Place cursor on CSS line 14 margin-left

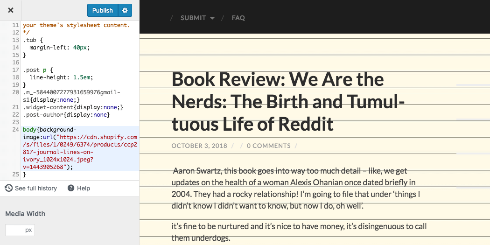(59, 48)
